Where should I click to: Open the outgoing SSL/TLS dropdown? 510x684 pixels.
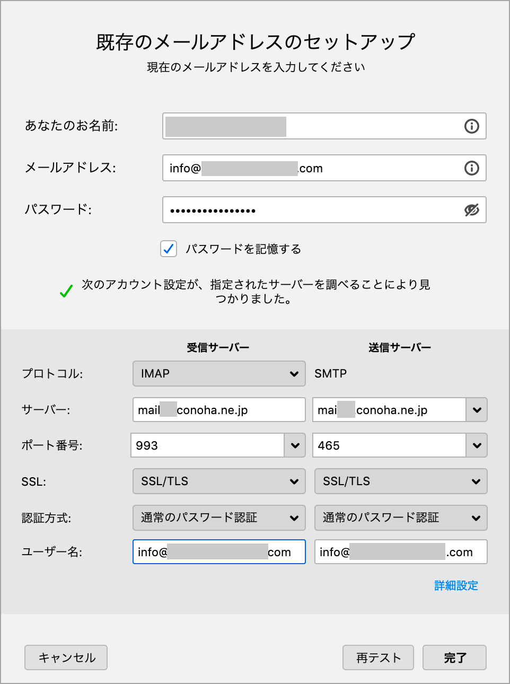point(401,481)
